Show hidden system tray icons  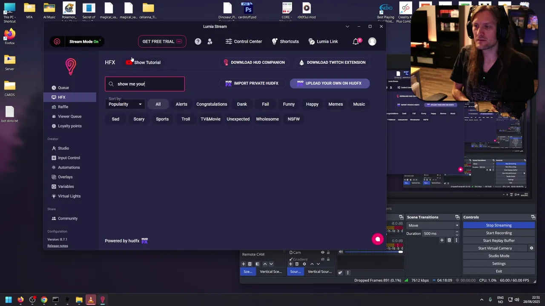[482, 300]
